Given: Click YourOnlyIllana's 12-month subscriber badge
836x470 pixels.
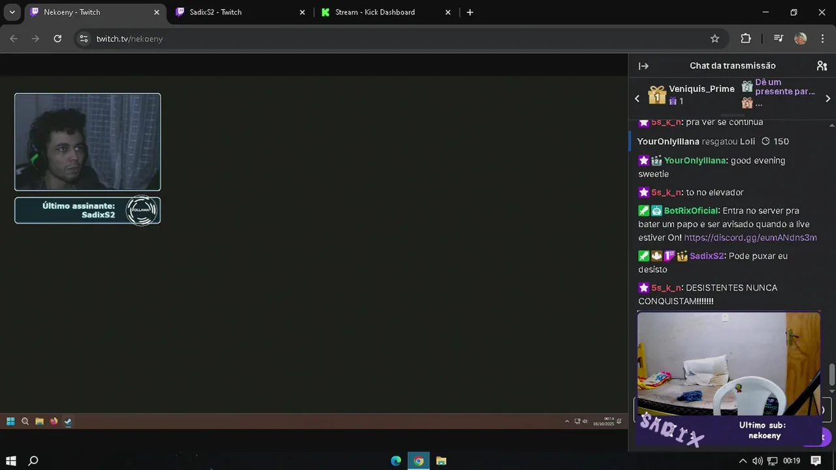Looking at the screenshot, I should (656, 161).
